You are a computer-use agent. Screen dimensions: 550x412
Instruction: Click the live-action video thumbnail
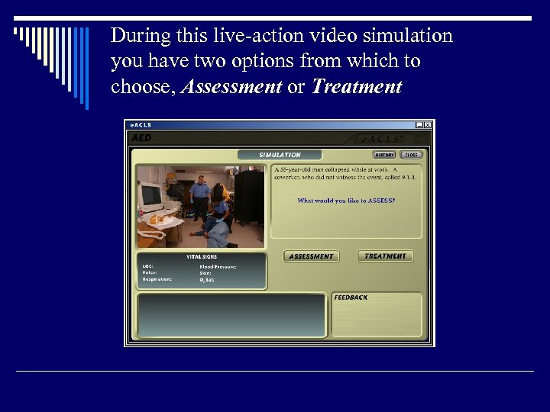201,207
